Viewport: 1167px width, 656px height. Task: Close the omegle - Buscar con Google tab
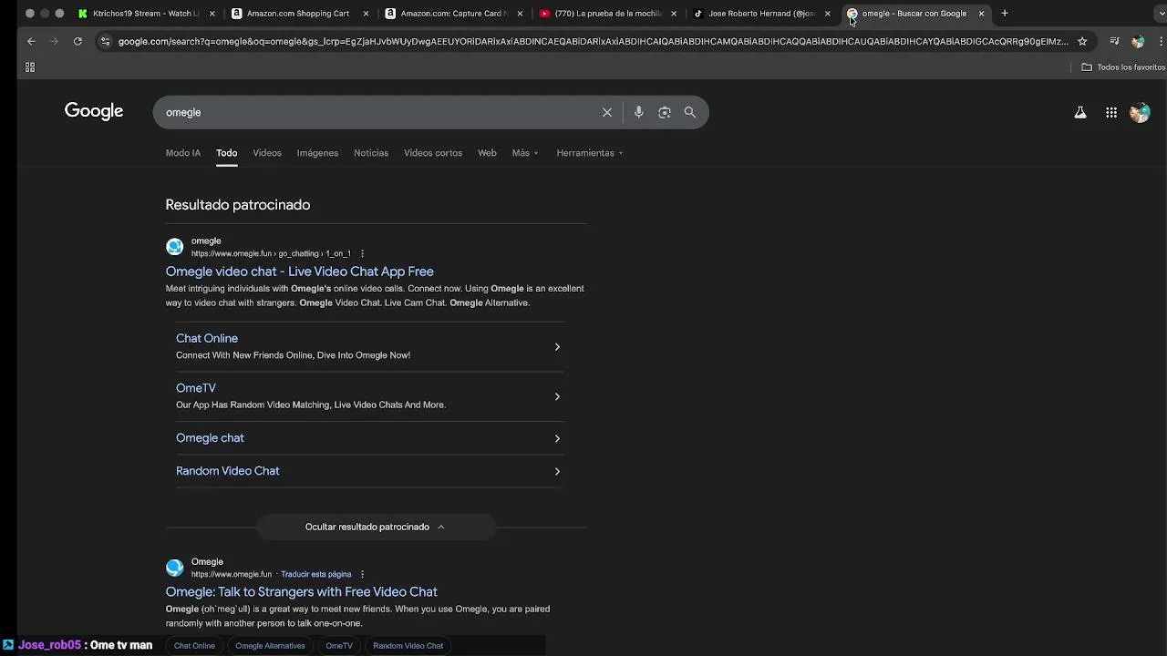tap(981, 14)
